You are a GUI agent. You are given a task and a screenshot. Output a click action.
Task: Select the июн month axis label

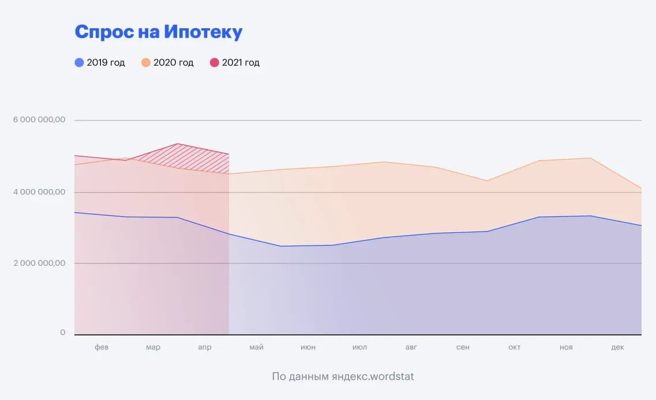click(x=308, y=347)
